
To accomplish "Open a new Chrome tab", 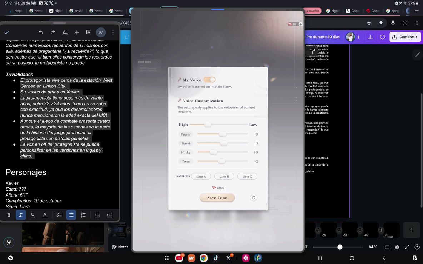I will point(417,11).
